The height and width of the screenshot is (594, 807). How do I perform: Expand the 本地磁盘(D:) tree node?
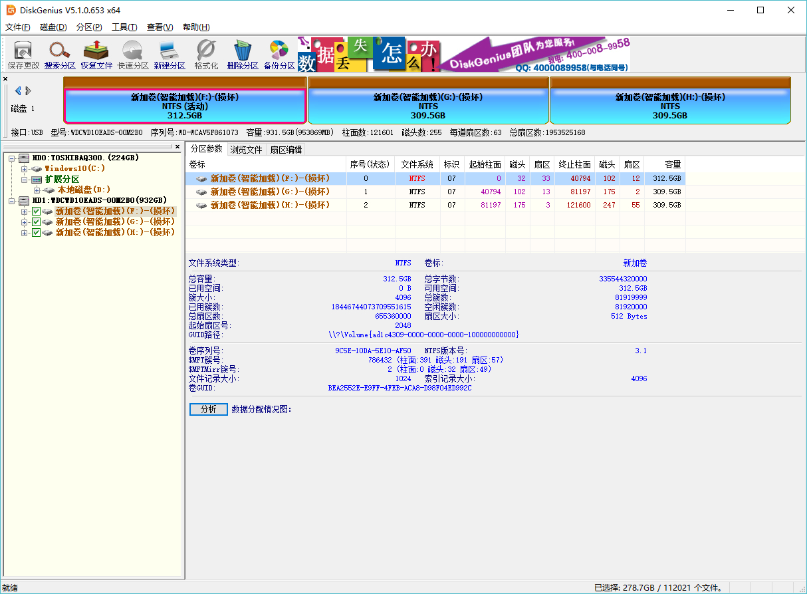[x=37, y=190]
